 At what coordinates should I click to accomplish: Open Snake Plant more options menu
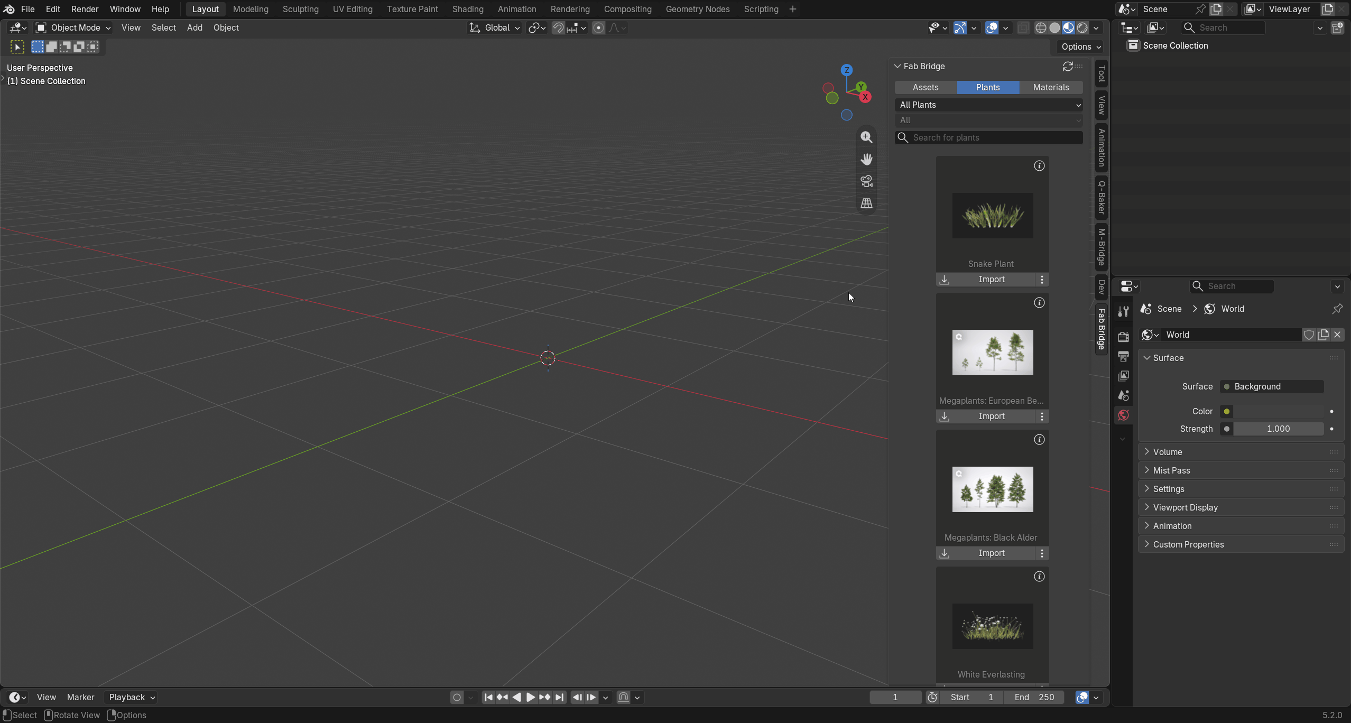tap(1042, 280)
